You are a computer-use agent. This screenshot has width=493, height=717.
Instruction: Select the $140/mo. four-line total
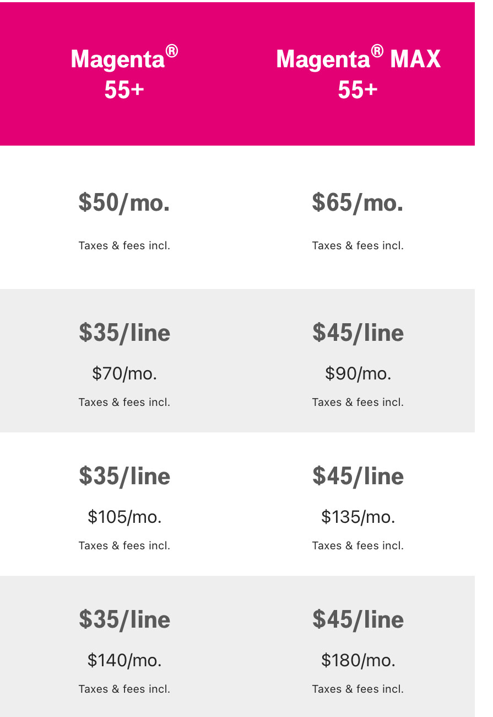(x=124, y=661)
